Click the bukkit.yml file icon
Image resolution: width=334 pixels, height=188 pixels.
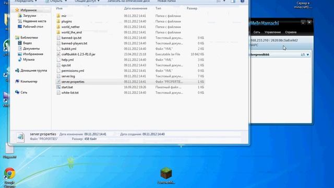pyautogui.click(x=58, y=49)
